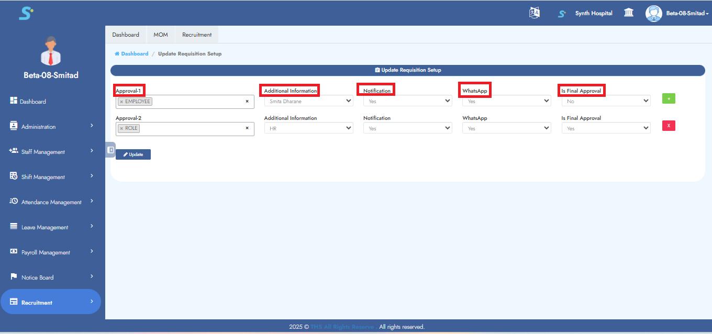Expand the Leave Management menu chevron
This screenshot has height=334, width=712.
pyautogui.click(x=91, y=227)
